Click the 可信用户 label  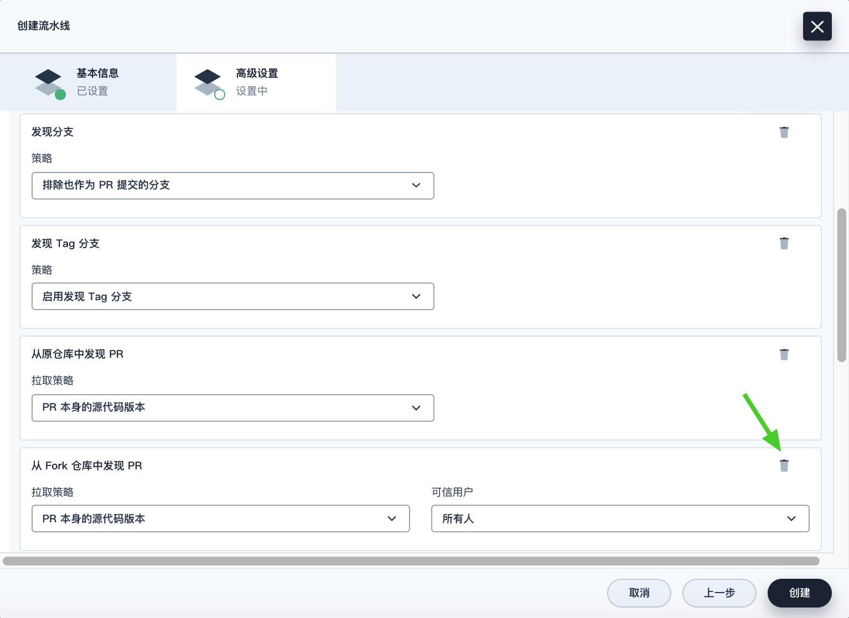tap(452, 492)
